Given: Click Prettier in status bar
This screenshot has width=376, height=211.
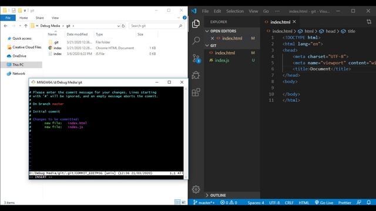Looking at the screenshot, I should tap(345, 203).
